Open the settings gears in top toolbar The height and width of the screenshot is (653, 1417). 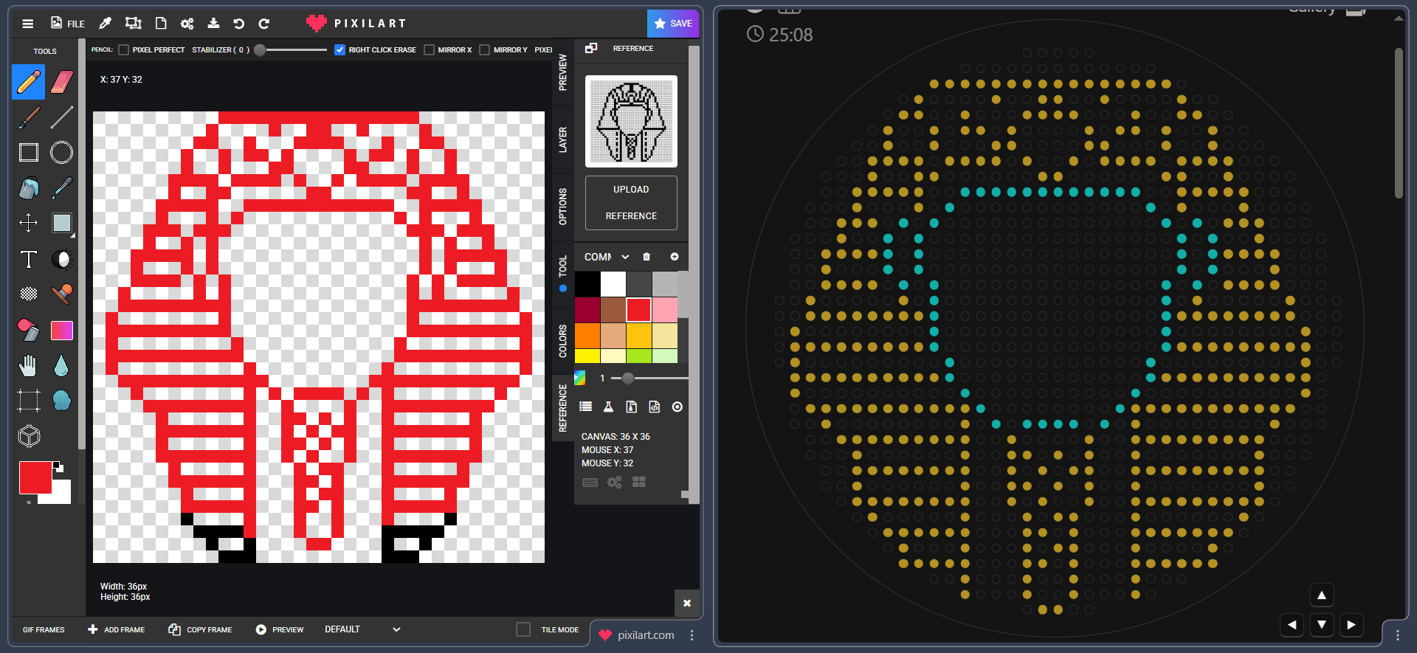point(187,24)
